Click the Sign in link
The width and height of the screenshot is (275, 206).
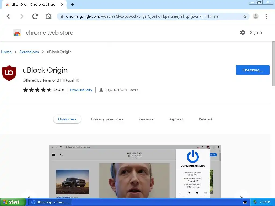pyautogui.click(x=256, y=32)
